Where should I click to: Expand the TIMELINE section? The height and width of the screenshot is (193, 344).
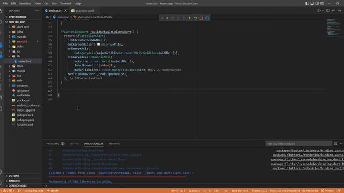(15, 181)
